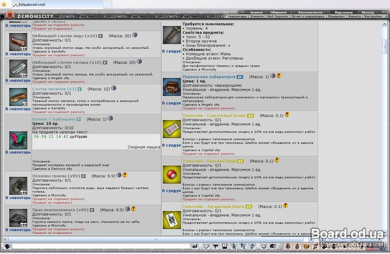Click the round icon left of chat input

(x=7, y=246)
